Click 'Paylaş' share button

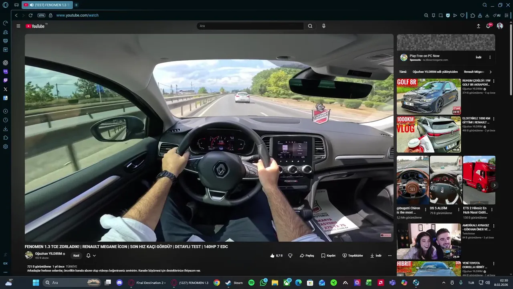tap(307, 256)
